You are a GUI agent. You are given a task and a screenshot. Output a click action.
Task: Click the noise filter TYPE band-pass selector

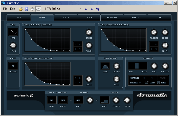105,66
